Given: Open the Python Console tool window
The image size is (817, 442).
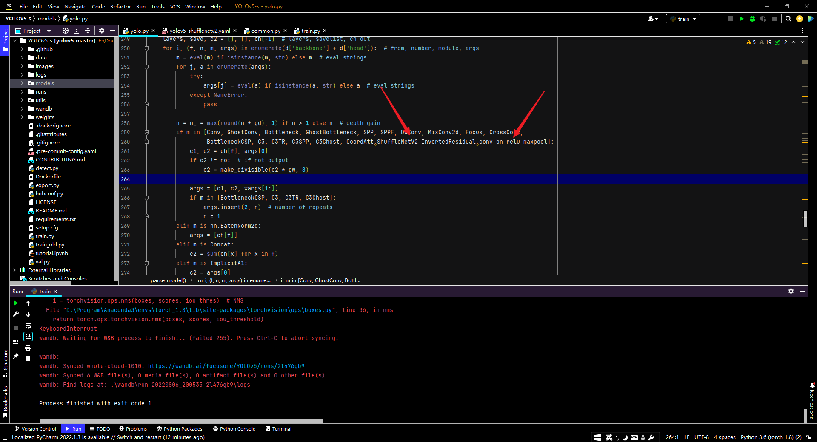Looking at the screenshot, I should 234,429.
